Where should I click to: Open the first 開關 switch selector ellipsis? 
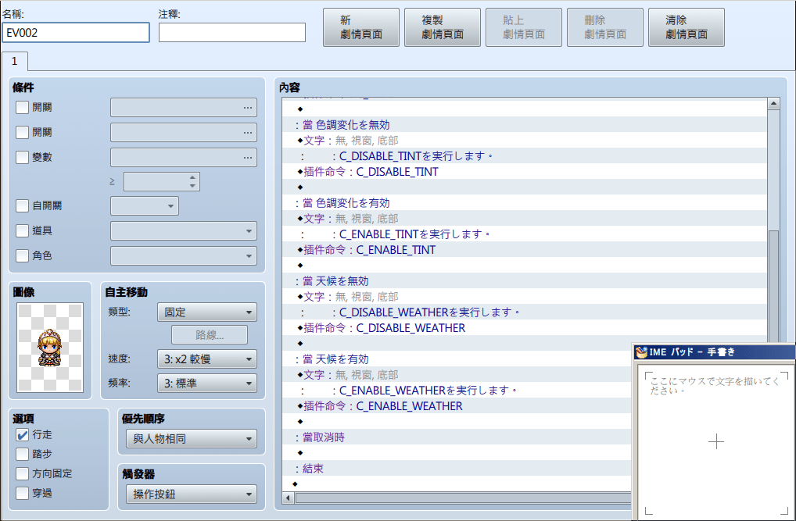(x=247, y=108)
